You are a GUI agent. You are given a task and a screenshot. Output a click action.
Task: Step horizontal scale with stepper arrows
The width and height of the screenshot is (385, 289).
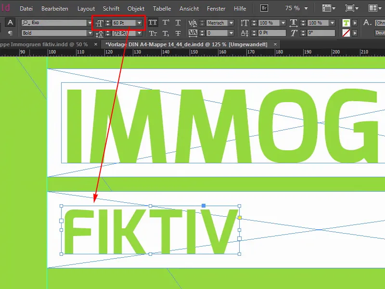[x=303, y=23]
